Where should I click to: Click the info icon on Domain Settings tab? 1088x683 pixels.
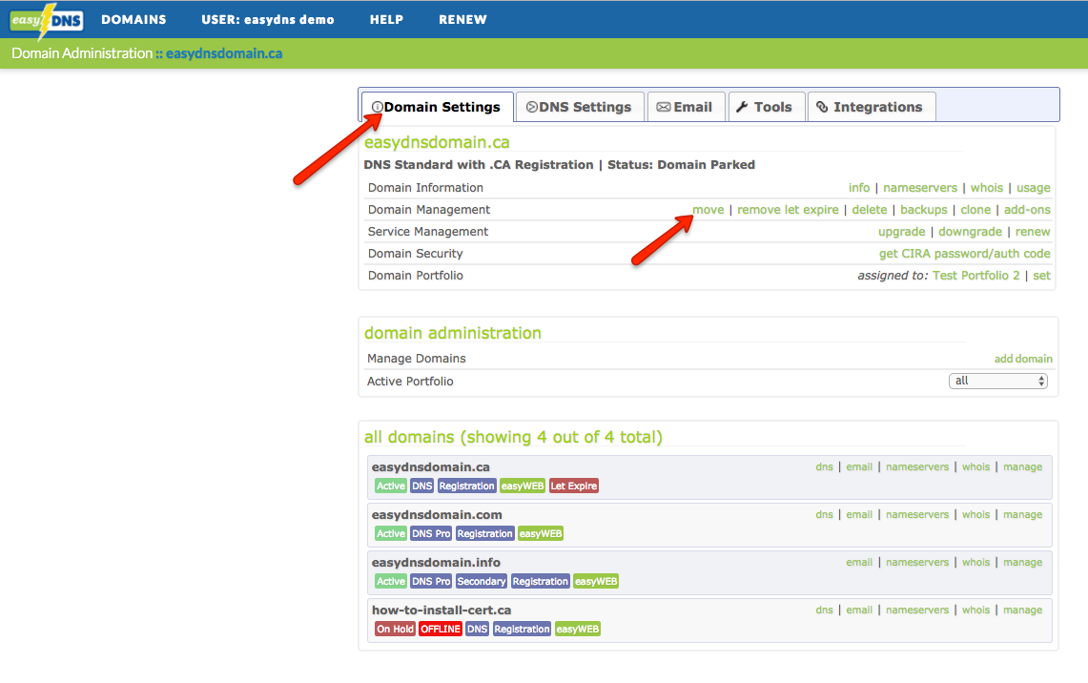(377, 107)
